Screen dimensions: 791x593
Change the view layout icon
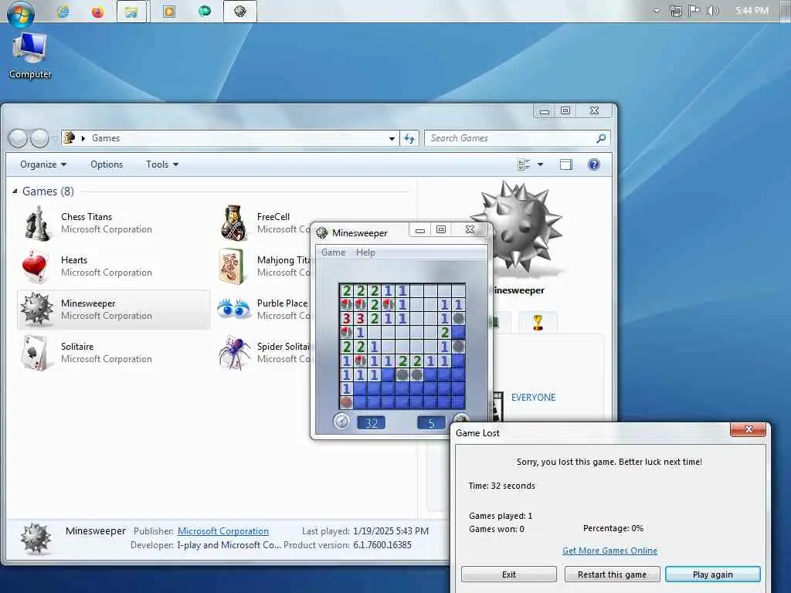pos(525,164)
